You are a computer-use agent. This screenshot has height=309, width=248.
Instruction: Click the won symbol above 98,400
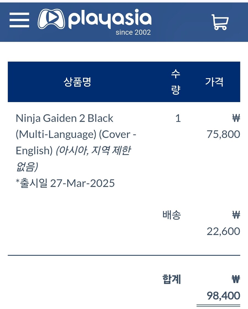click(x=236, y=280)
